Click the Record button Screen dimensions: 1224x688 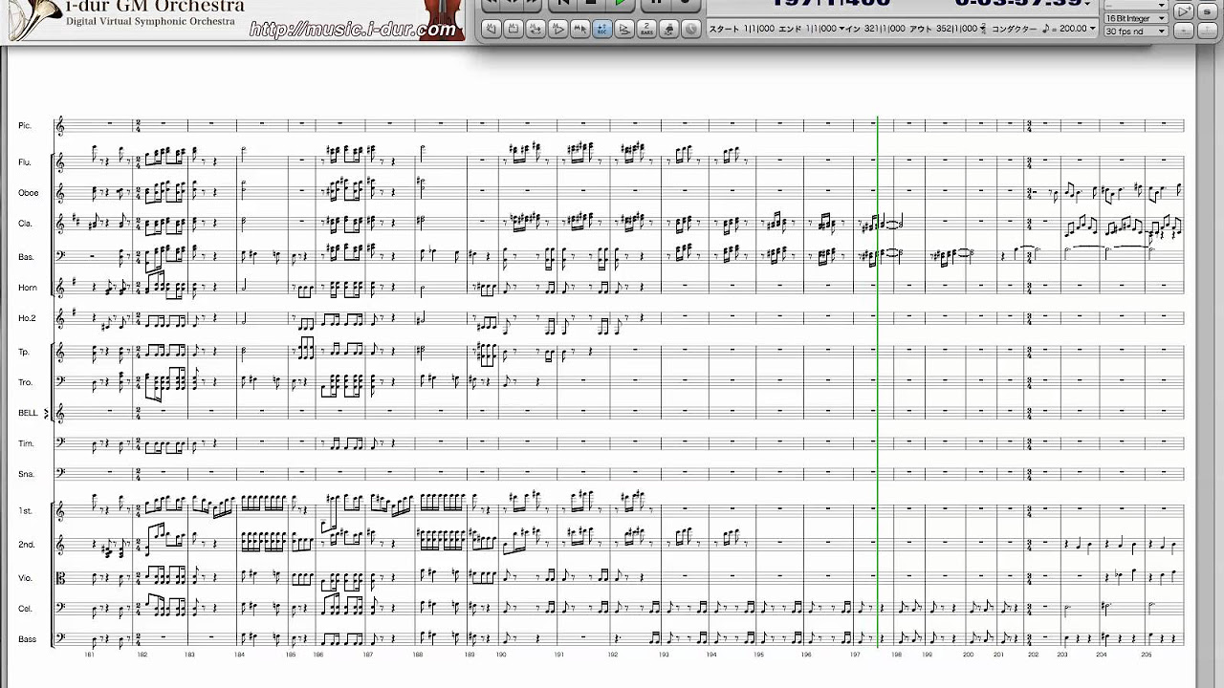(x=685, y=5)
